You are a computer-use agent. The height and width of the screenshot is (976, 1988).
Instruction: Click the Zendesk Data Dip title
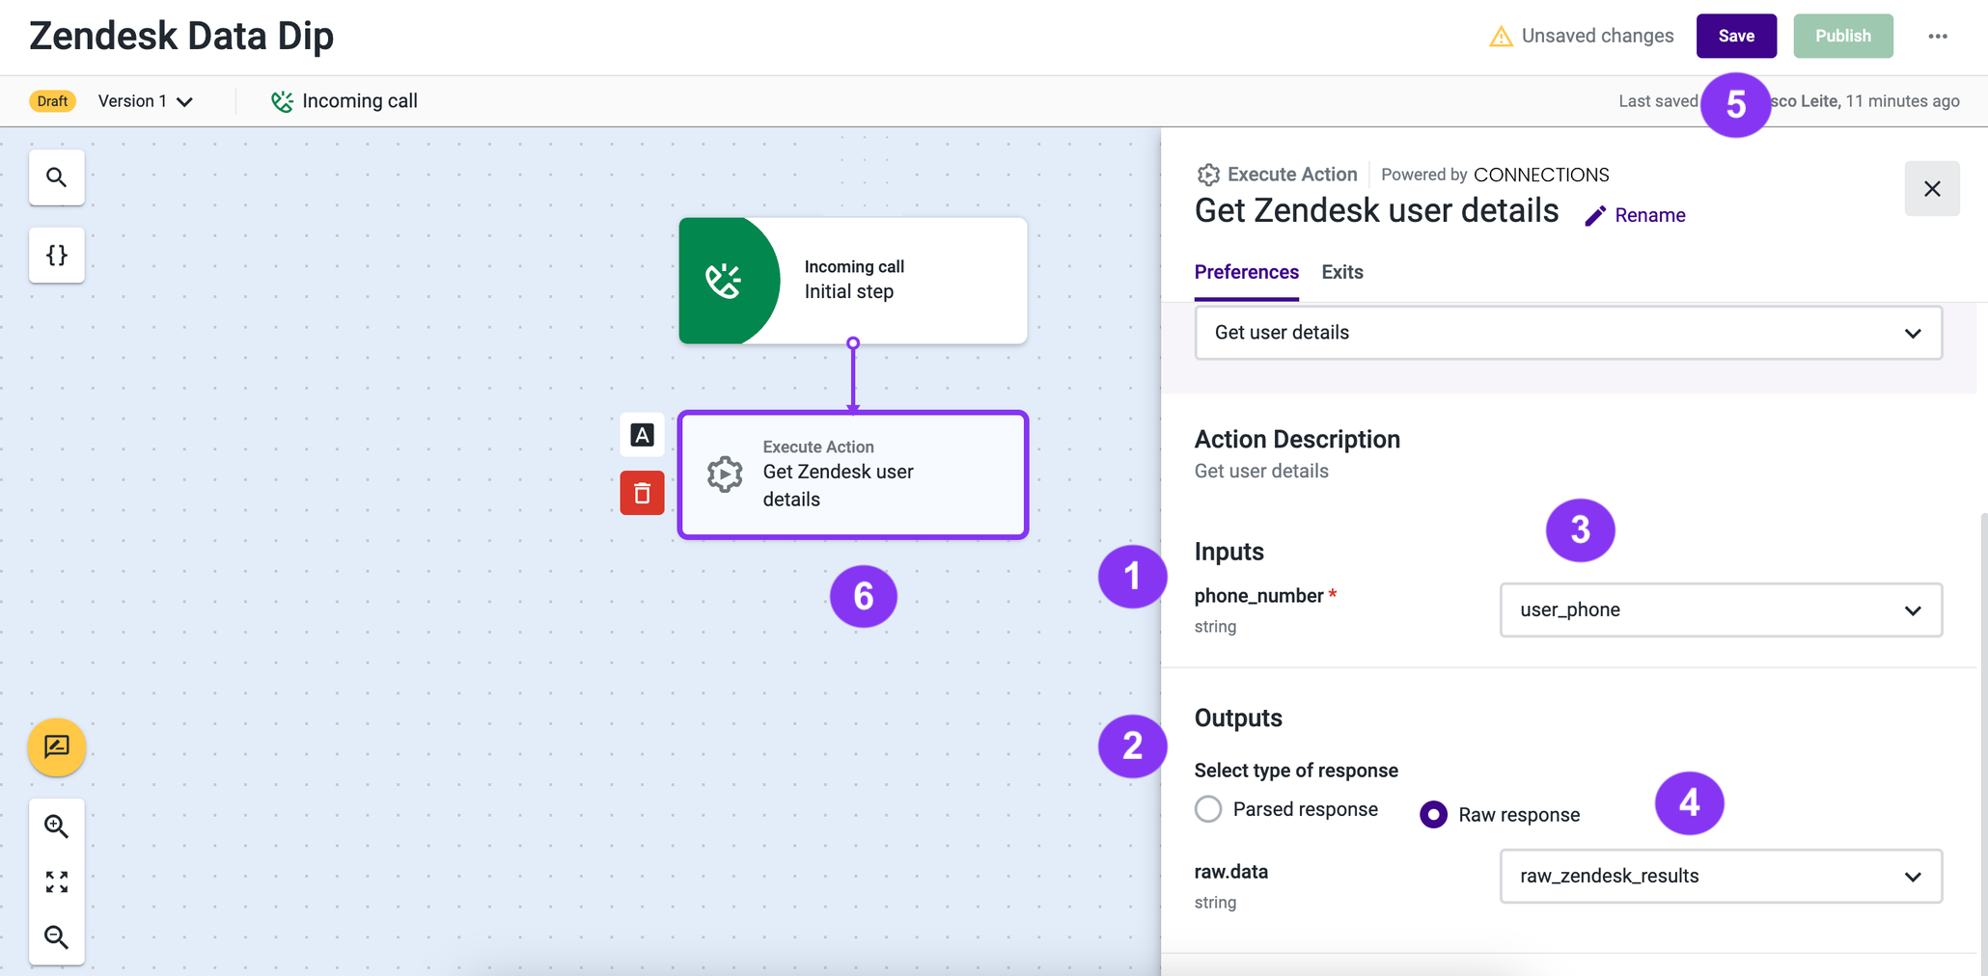181,37
